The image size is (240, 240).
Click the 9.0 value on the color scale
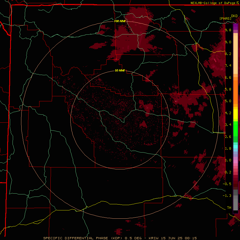point(228,42)
